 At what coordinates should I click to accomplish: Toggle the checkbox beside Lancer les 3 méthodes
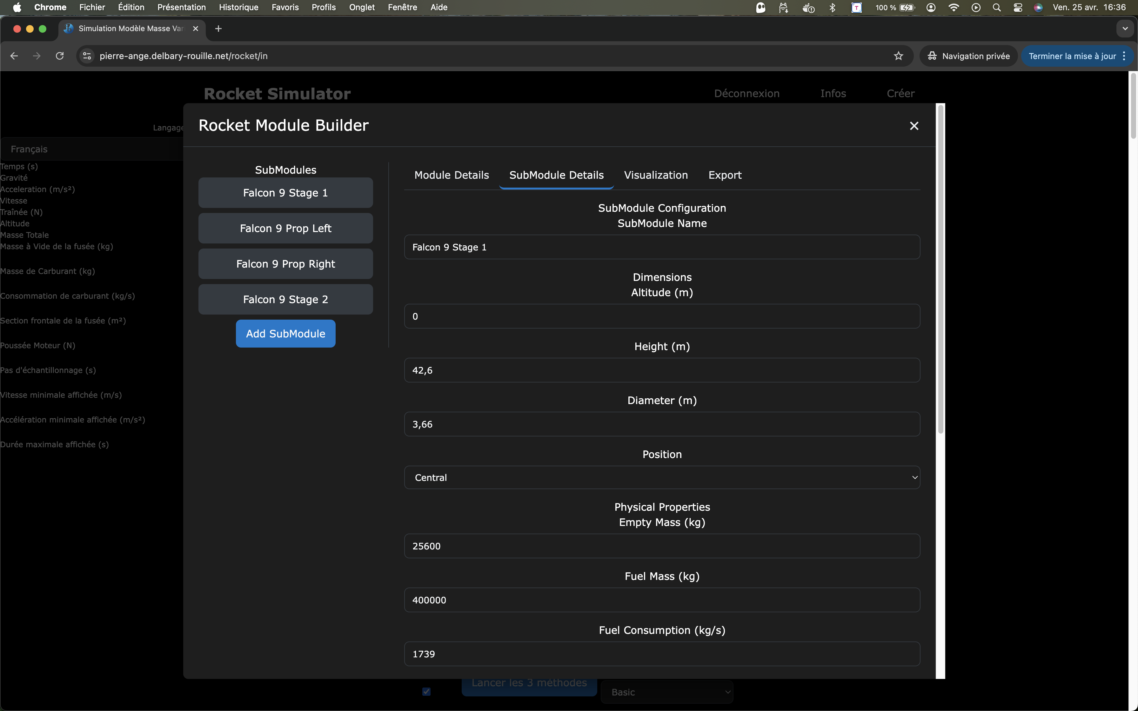(426, 691)
